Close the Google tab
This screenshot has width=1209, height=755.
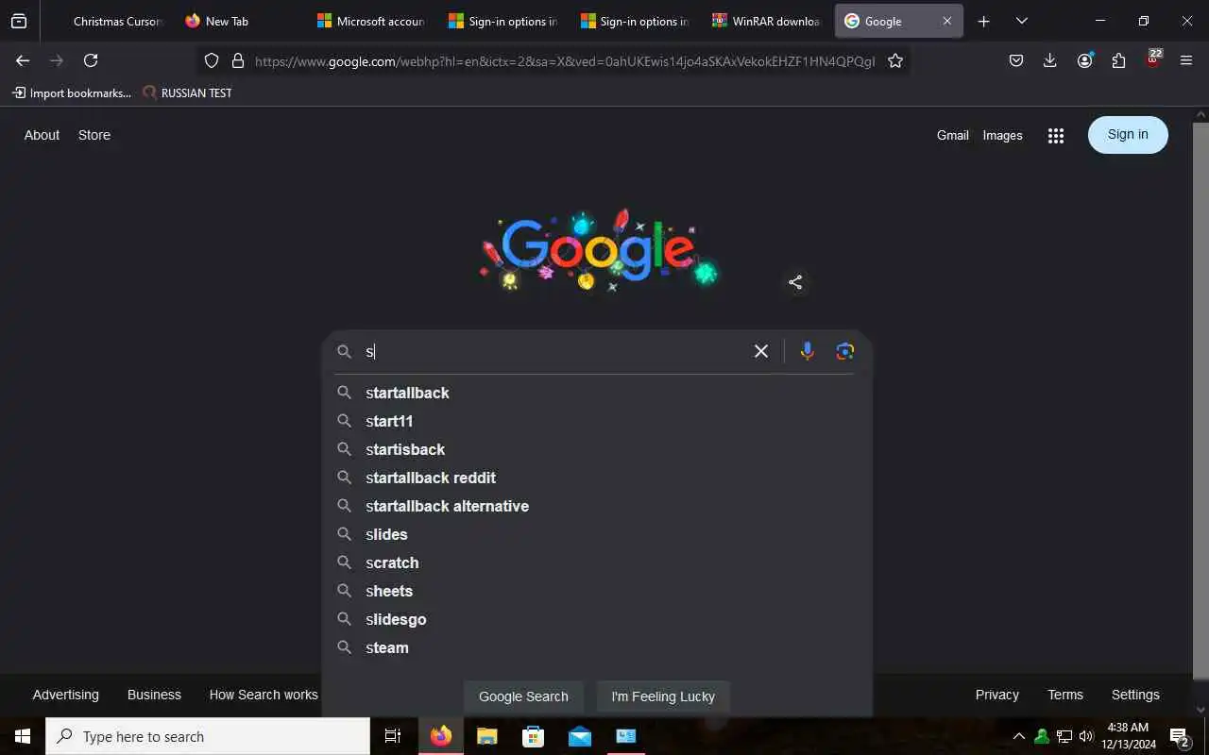point(947,21)
